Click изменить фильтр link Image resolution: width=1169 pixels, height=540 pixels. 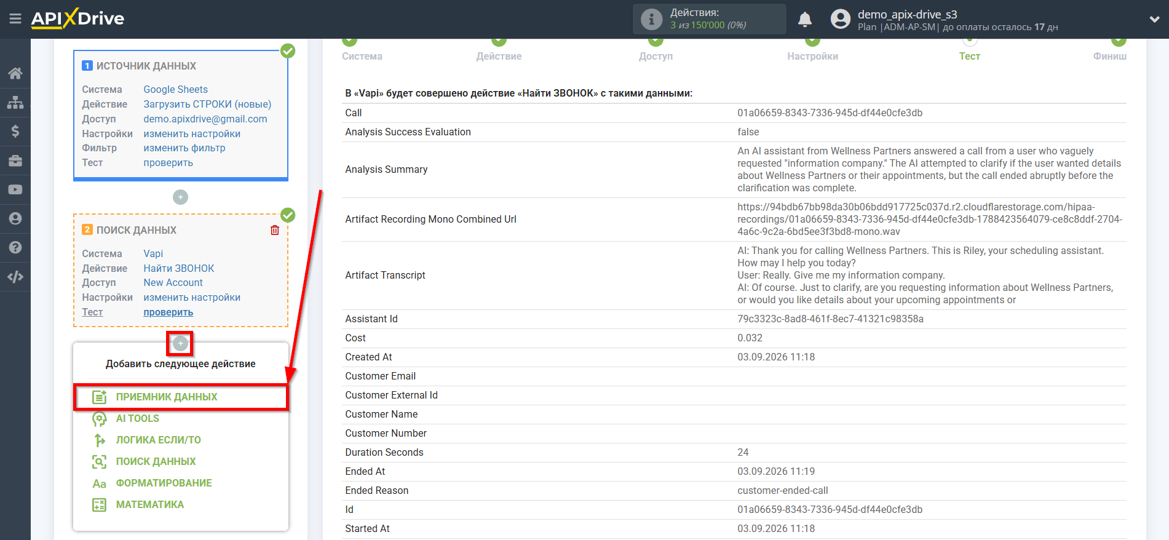[184, 148]
